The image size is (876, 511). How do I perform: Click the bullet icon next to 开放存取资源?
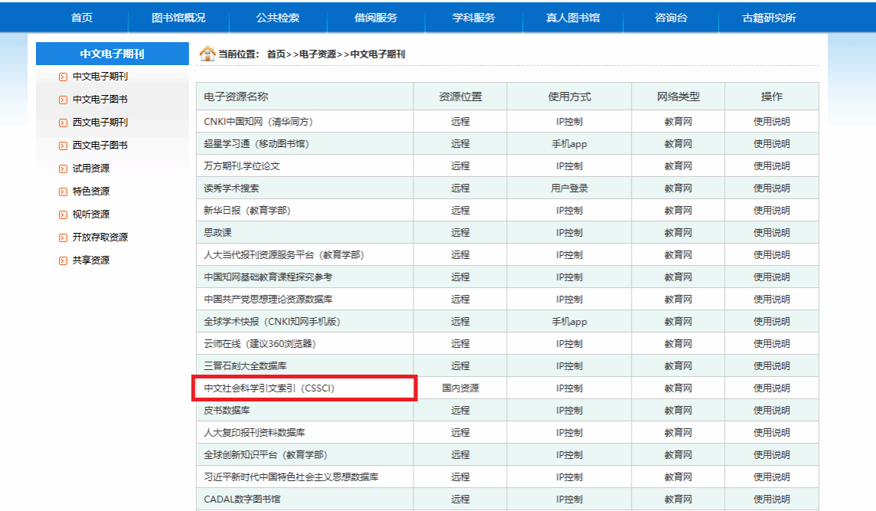tap(64, 237)
